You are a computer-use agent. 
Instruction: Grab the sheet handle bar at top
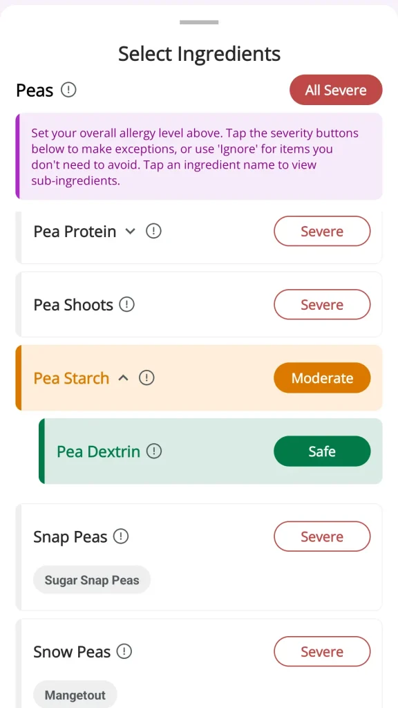pyautogui.click(x=199, y=22)
